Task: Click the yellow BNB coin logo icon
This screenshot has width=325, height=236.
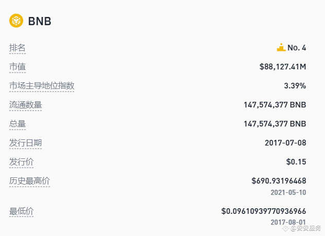Action: pyautogui.click(x=16, y=21)
